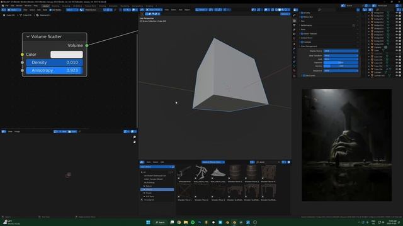The image size is (403, 226).
Task: Hide the Camera object in outliner
Action: [x=397, y=48]
